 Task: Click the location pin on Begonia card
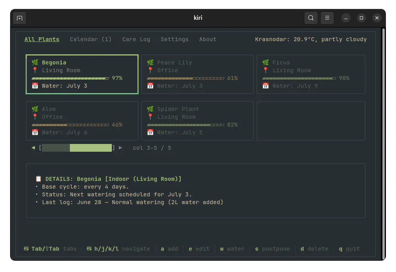(35, 70)
